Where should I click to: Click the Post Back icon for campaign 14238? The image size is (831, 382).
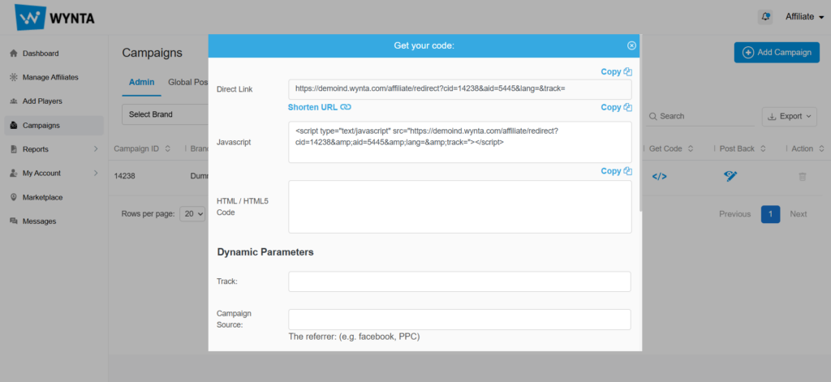click(x=730, y=177)
